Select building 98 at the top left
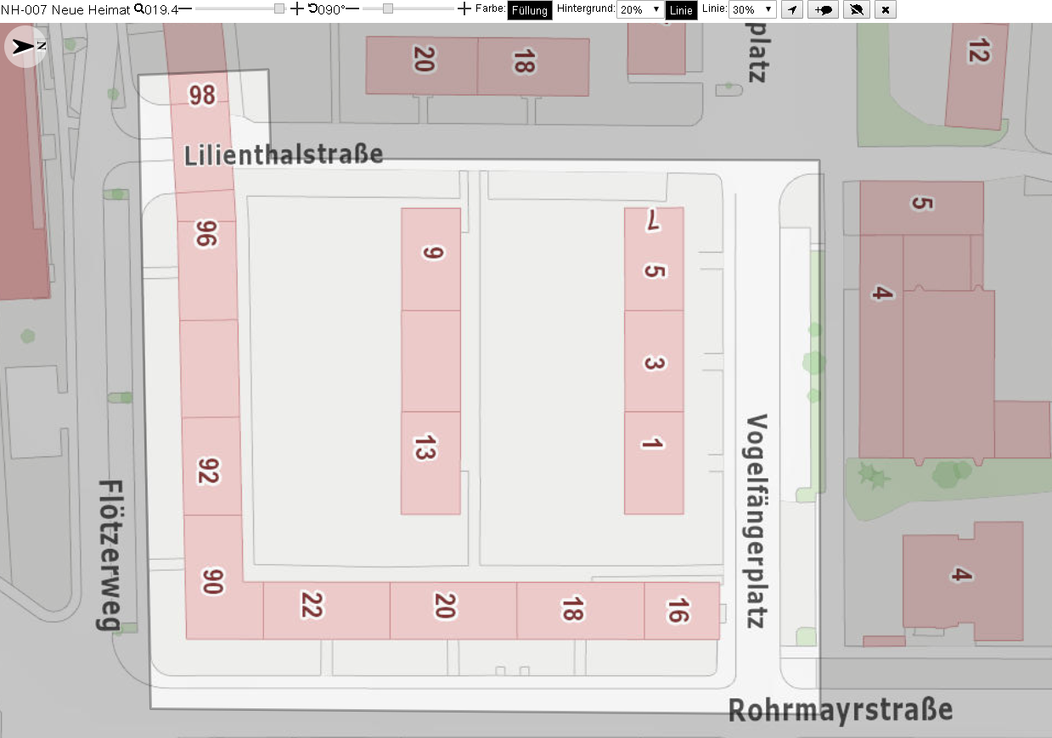This screenshot has width=1052, height=738. point(200,95)
